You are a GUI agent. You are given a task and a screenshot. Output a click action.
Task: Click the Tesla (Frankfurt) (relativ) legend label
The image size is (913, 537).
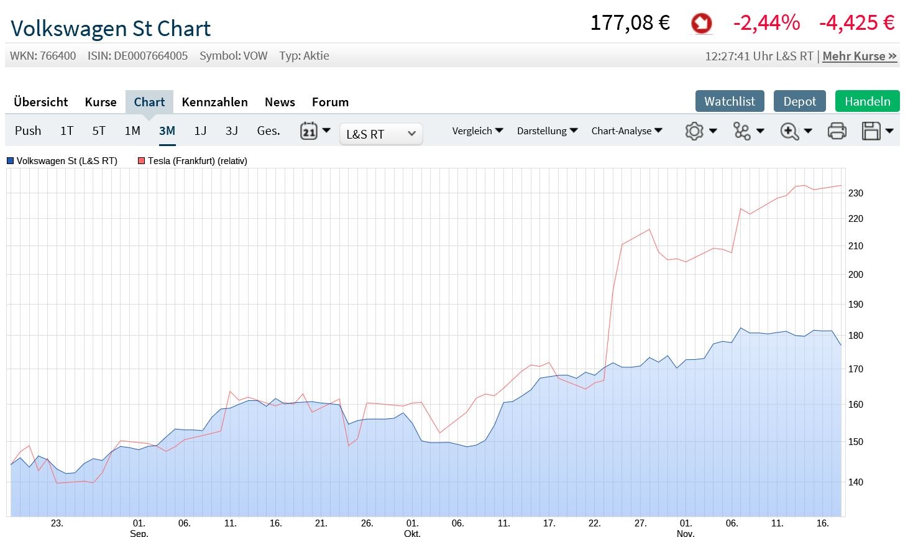[198, 161]
